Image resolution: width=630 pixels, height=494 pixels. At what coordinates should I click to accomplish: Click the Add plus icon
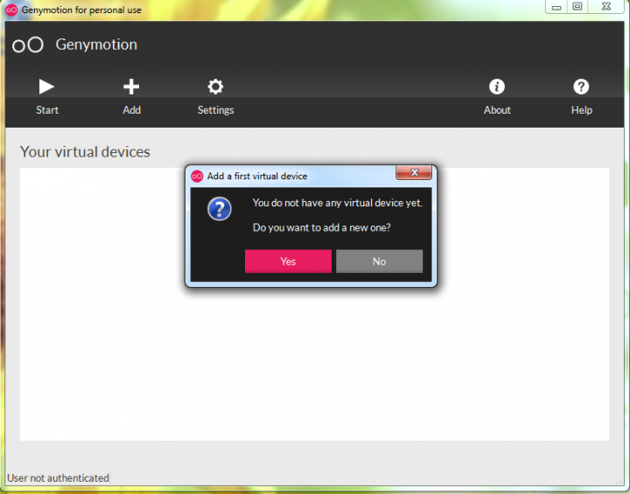(131, 87)
